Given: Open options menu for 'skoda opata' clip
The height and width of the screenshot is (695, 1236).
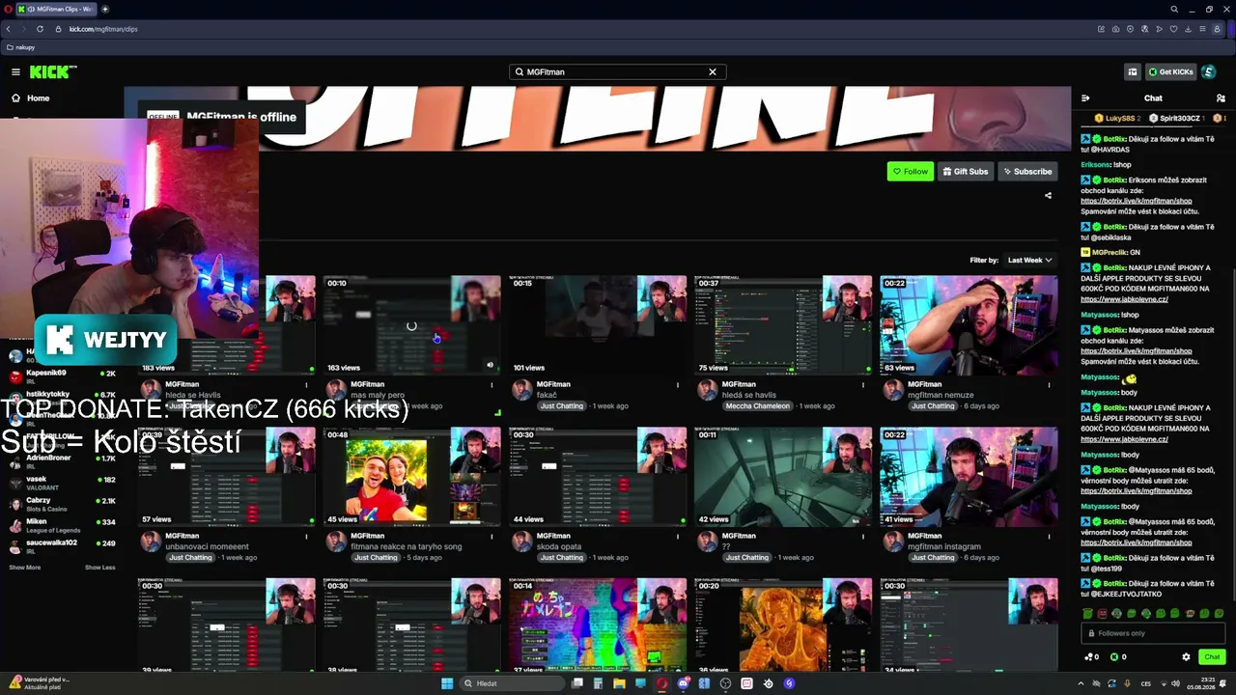Looking at the screenshot, I should click(x=678, y=537).
